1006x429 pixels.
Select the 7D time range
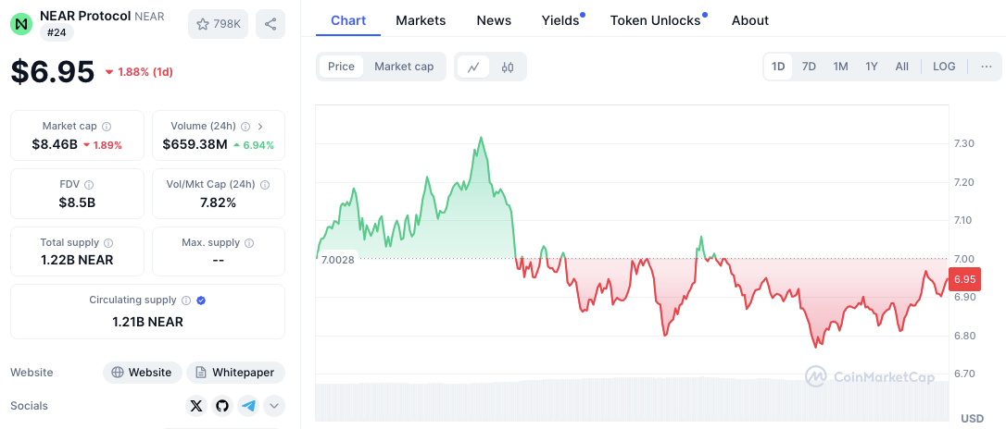coord(809,67)
